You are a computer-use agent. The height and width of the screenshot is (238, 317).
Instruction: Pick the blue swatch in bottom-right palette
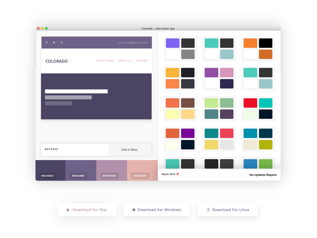point(250,164)
